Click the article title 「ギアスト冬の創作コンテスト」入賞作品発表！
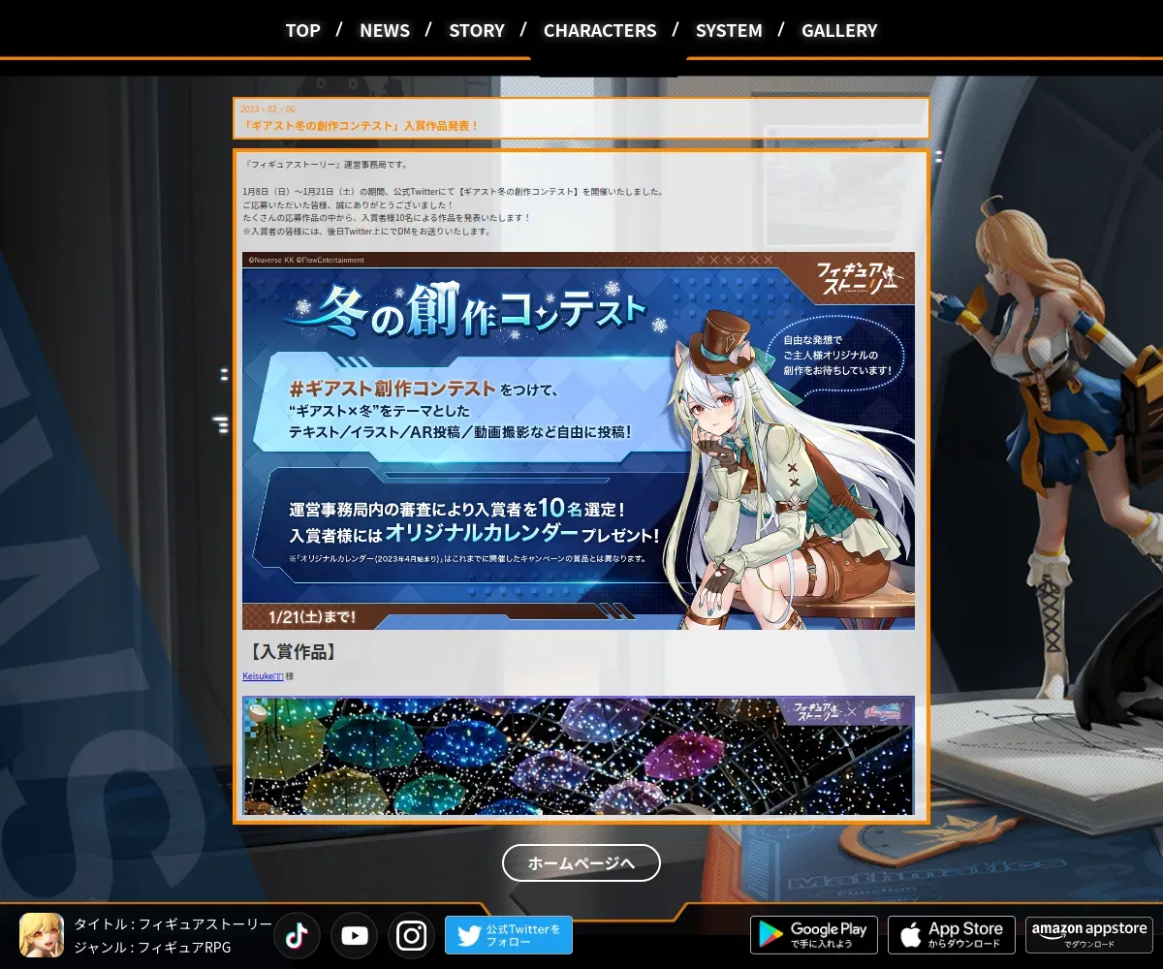1163x969 pixels. (360, 126)
